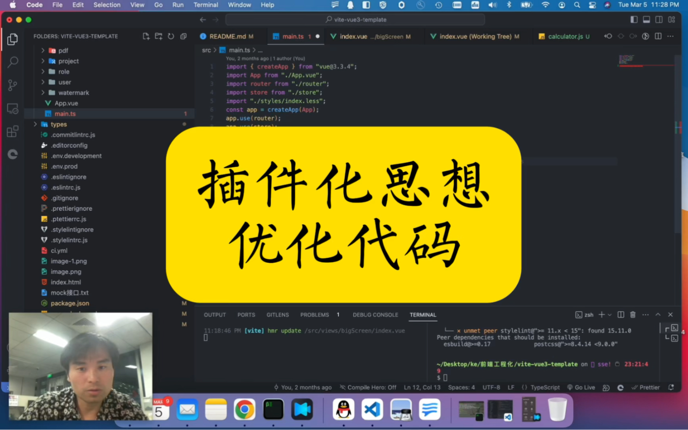The height and width of the screenshot is (430, 688).
Task: Open the Terminal menu in menu bar
Action: 206,5
